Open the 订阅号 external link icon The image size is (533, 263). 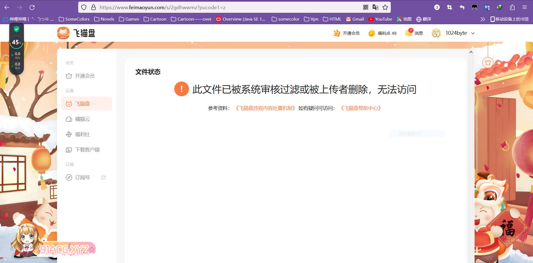[x=104, y=178]
